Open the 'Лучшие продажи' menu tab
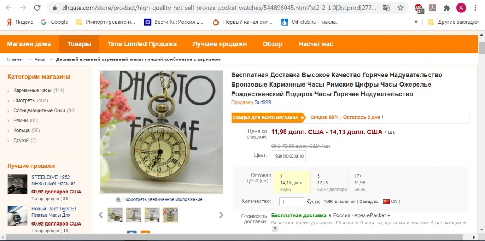This screenshot has height=241, width=485. pyautogui.click(x=219, y=44)
